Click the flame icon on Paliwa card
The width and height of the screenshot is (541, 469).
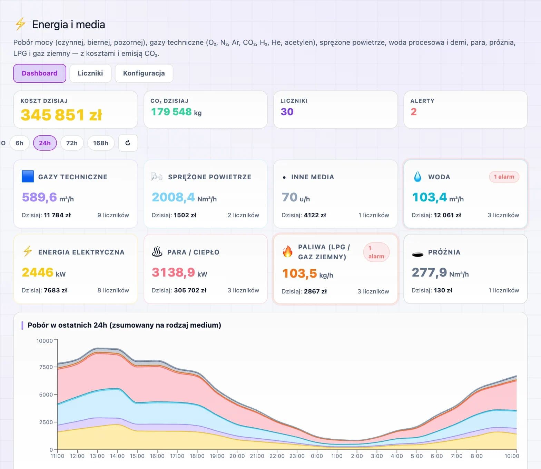(287, 252)
